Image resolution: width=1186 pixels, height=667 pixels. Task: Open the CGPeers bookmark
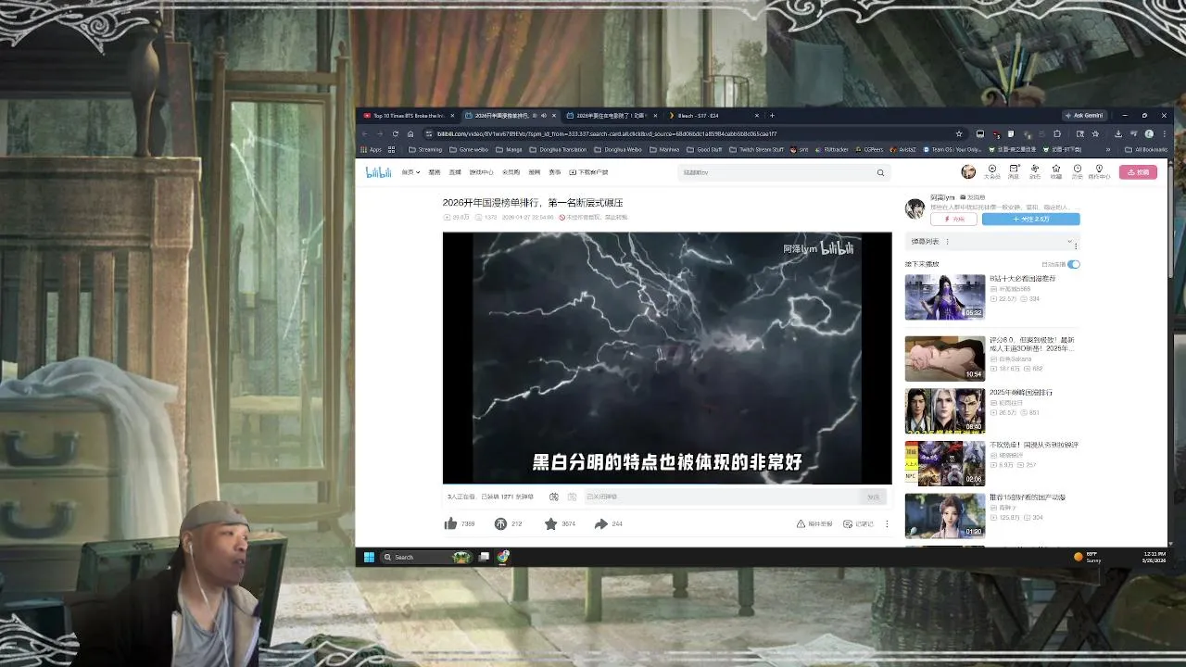coord(869,149)
